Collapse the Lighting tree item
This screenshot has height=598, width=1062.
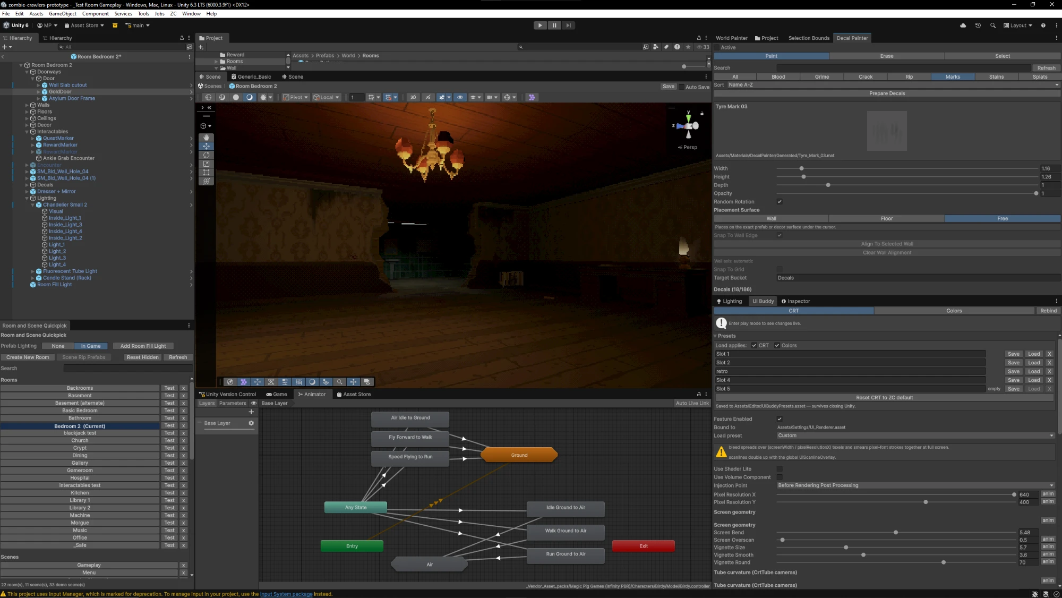tap(27, 198)
